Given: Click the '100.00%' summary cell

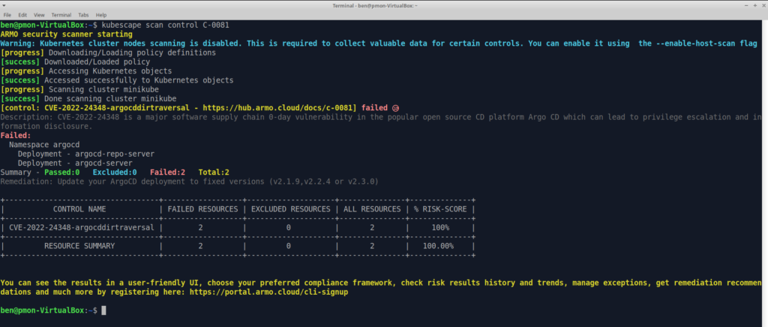Looking at the screenshot, I should tap(438, 246).
